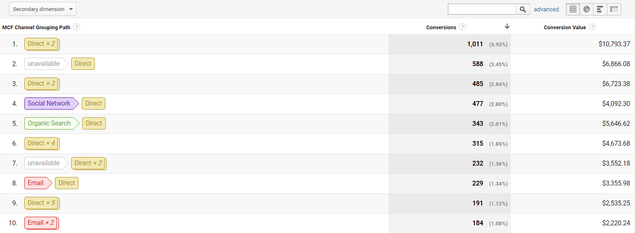Switch to the data table view icon
This screenshot has width=635, height=233.
[573, 9]
